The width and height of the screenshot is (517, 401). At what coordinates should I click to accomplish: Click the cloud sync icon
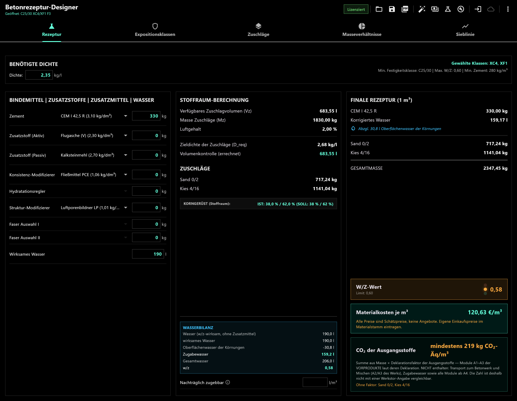pyautogui.click(x=491, y=9)
